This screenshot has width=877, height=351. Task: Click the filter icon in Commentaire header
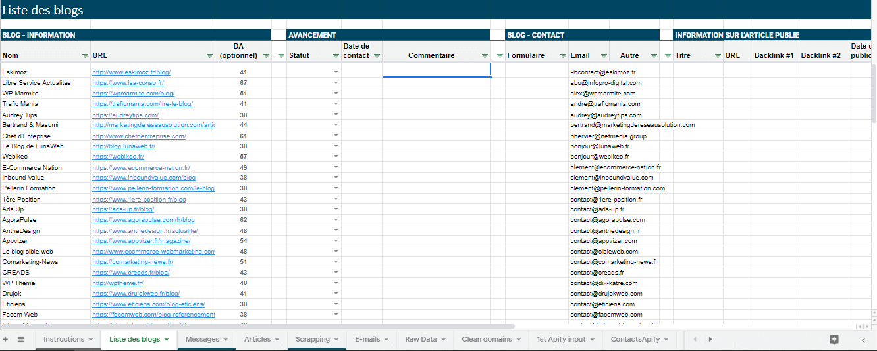click(485, 56)
